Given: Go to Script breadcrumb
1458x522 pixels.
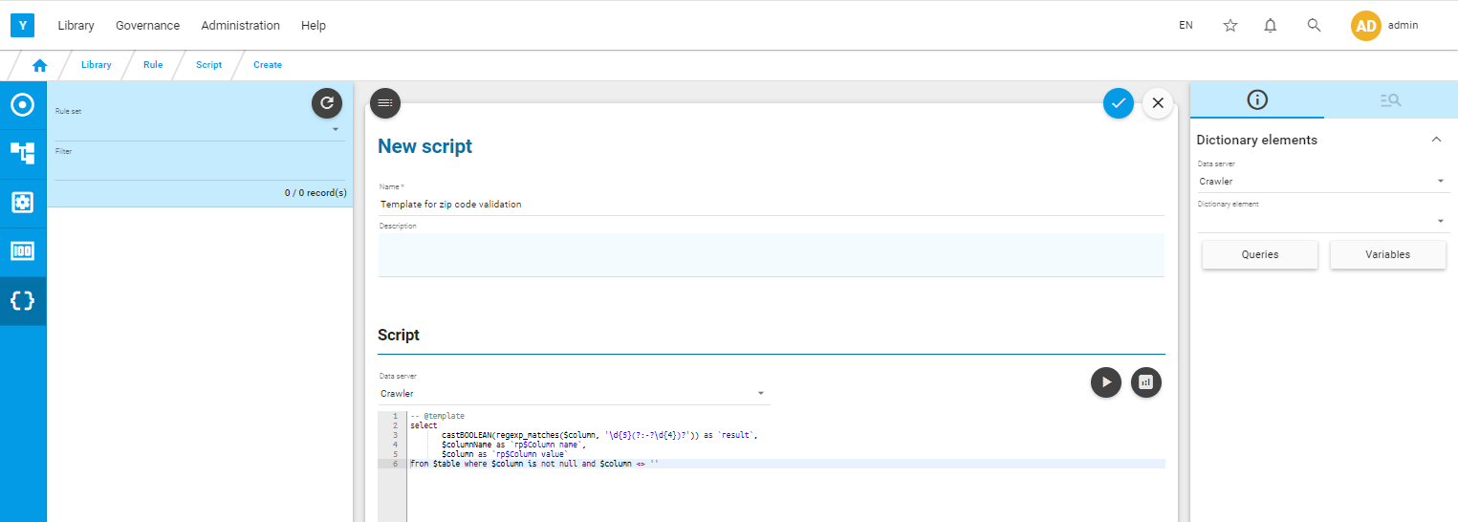Looking at the screenshot, I should [x=208, y=65].
